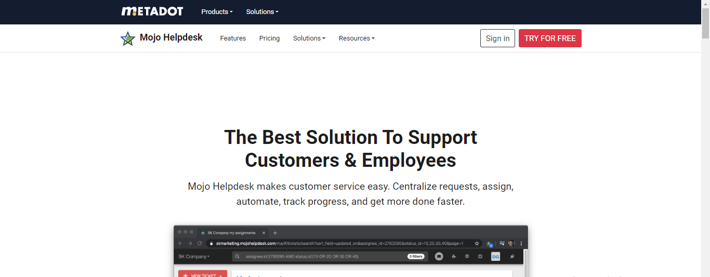
Task: Open the Features menu item
Action: (x=233, y=38)
